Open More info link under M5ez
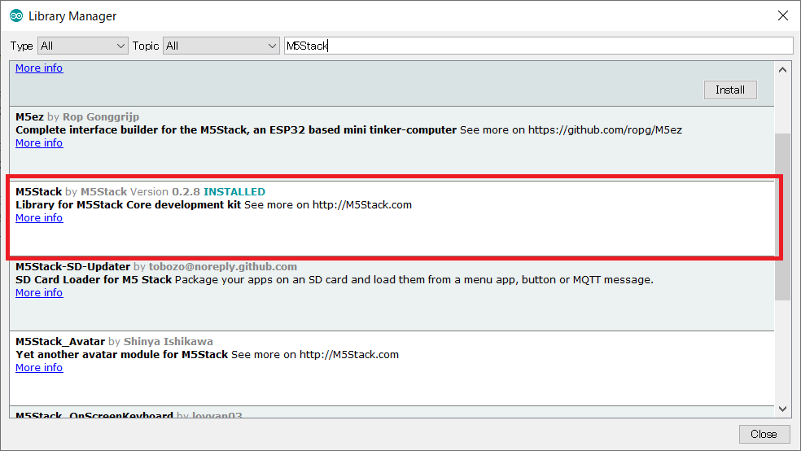The height and width of the screenshot is (451, 801). [39, 143]
